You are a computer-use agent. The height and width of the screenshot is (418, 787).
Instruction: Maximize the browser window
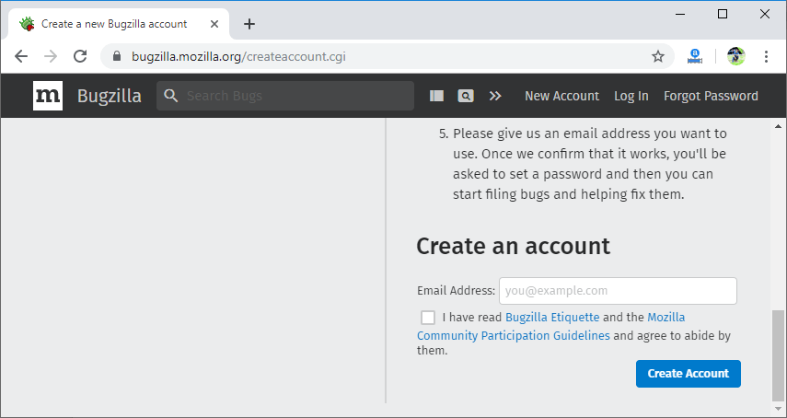723,14
